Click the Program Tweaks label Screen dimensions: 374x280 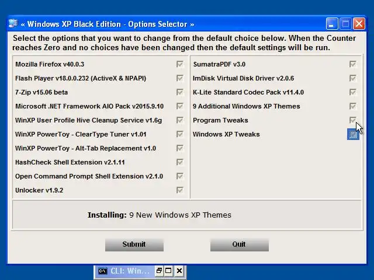click(220, 120)
